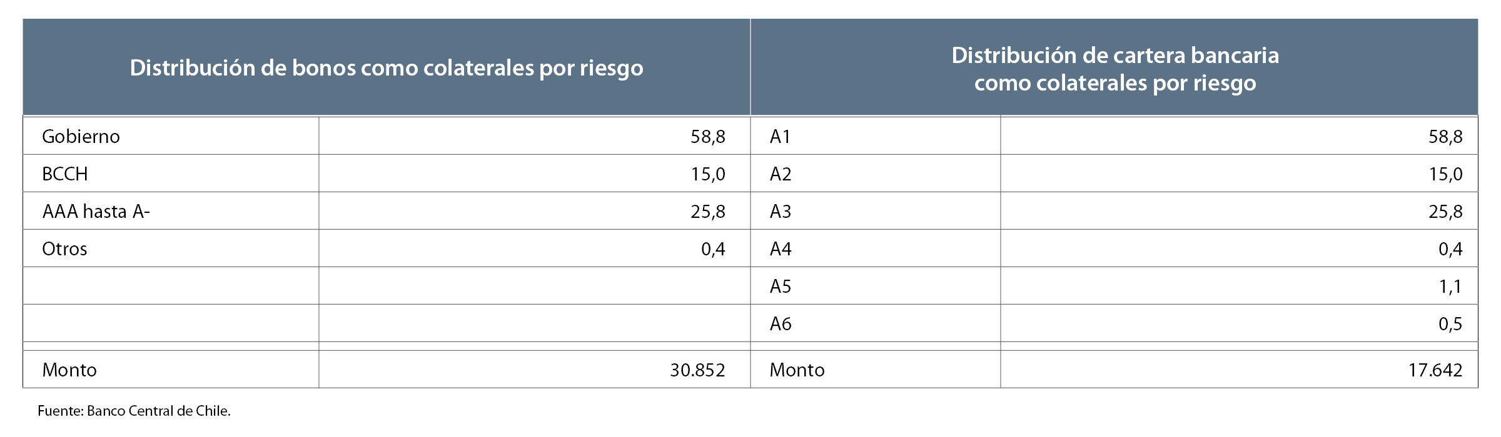Select the 30.852 Monto amount
1501x437 pixels.
697,370
